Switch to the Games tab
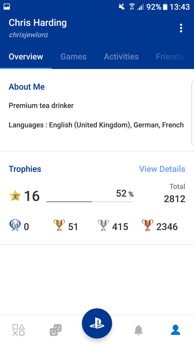This screenshot has height=345, width=194. (73, 57)
